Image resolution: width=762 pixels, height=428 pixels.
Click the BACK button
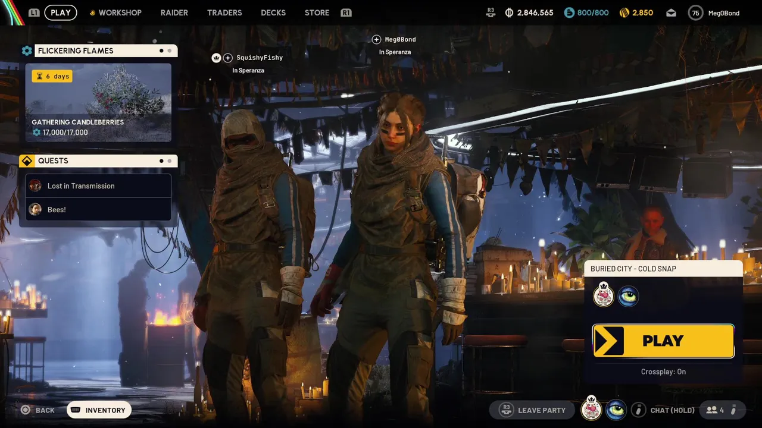point(38,410)
